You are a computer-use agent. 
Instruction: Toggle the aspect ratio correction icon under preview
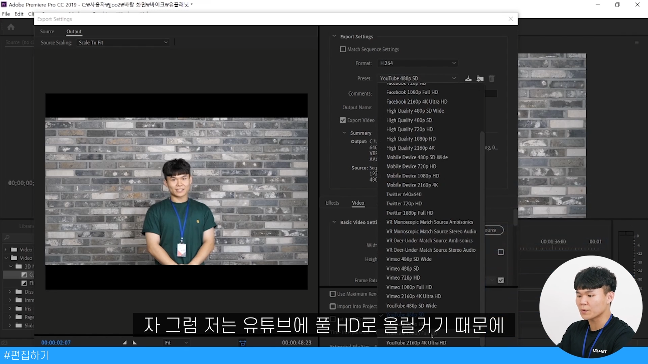[x=242, y=343]
